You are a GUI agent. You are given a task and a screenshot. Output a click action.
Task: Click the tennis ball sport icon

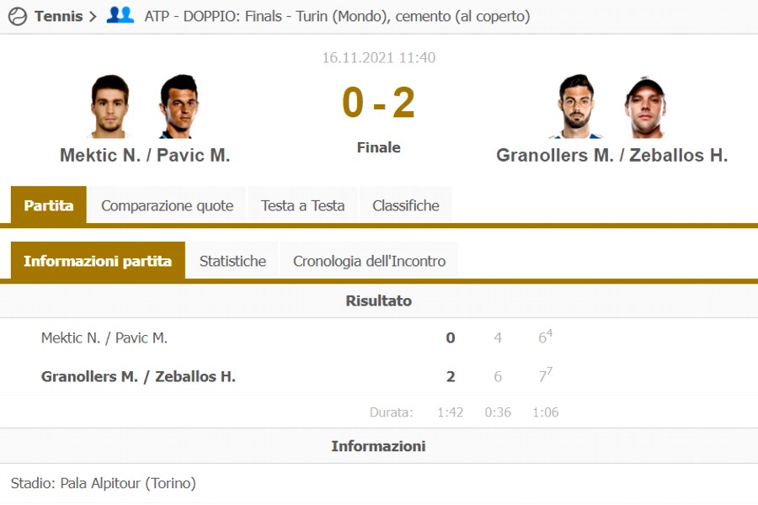[17, 16]
